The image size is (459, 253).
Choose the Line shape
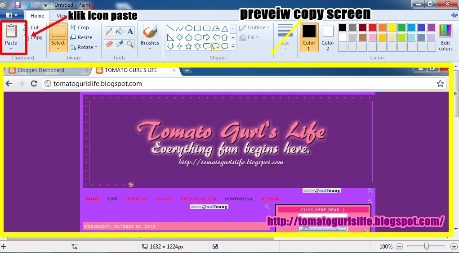171,28
